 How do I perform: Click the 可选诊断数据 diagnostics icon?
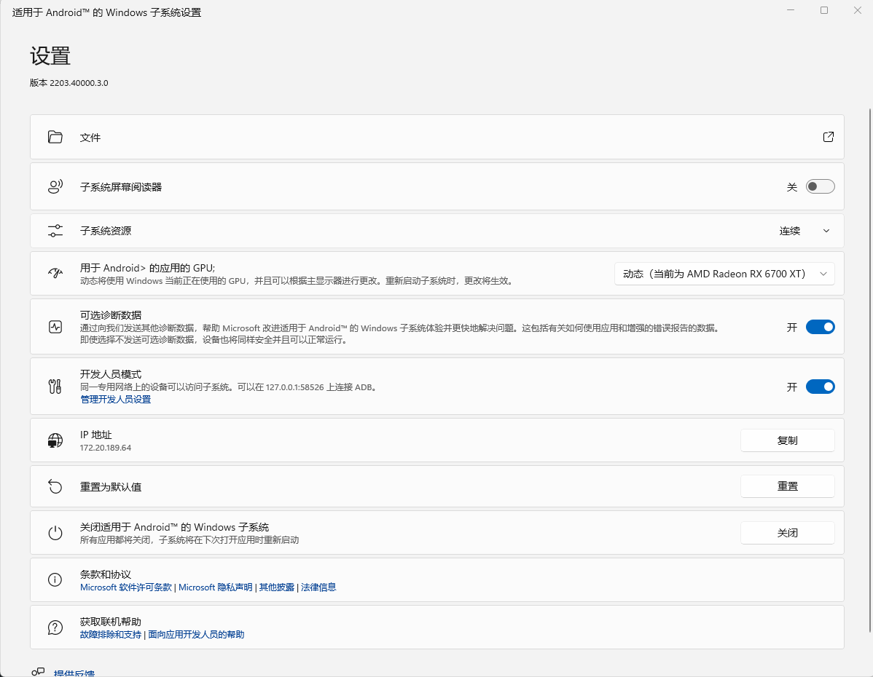click(x=55, y=327)
